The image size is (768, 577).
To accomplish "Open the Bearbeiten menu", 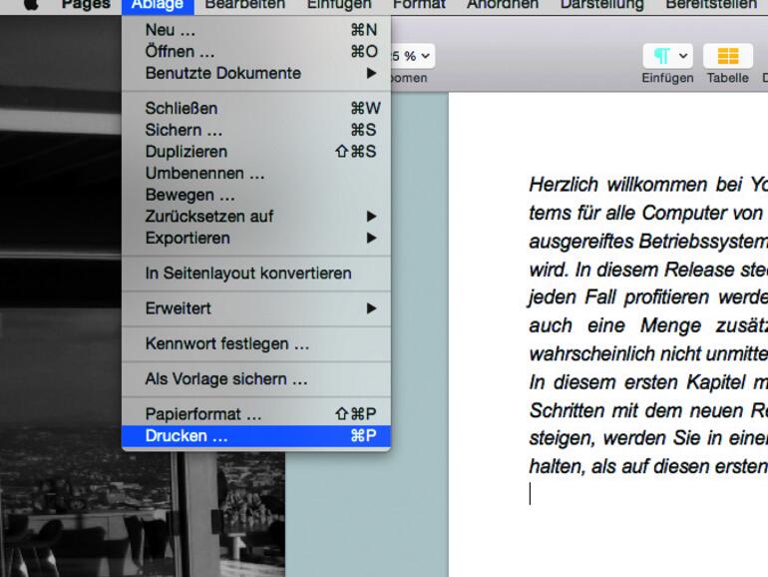I will [245, 5].
